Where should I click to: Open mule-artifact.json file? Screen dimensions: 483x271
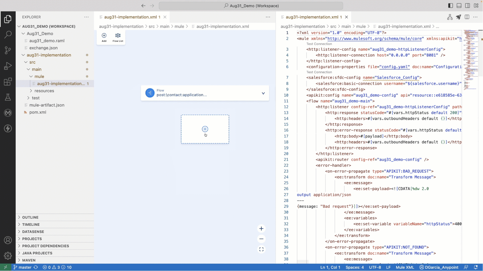pyautogui.click(x=47, y=105)
